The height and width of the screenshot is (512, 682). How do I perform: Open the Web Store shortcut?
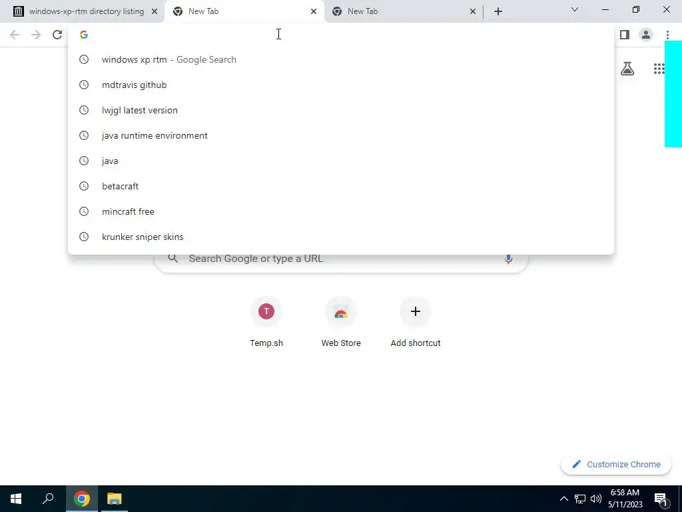coord(341,322)
